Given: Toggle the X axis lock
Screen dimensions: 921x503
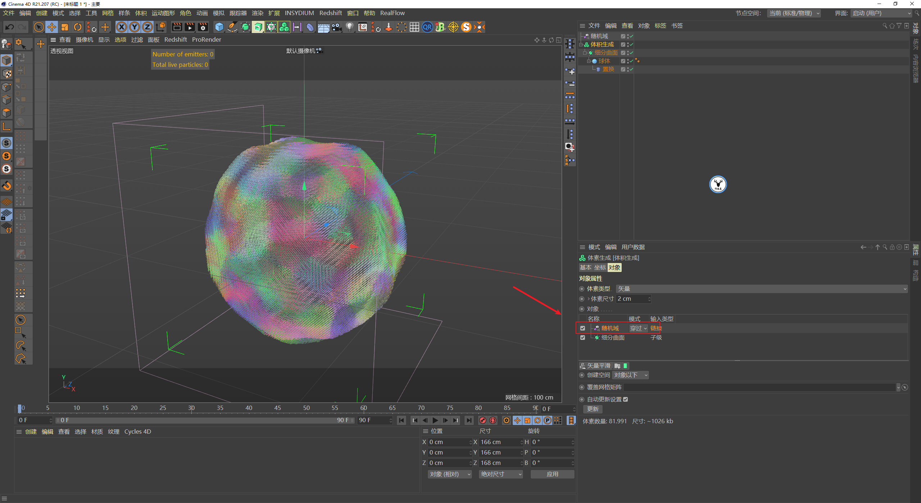Looking at the screenshot, I should click(122, 27).
